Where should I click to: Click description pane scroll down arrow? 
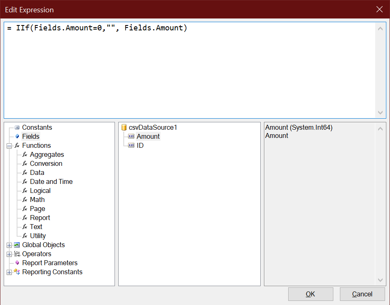(380, 280)
